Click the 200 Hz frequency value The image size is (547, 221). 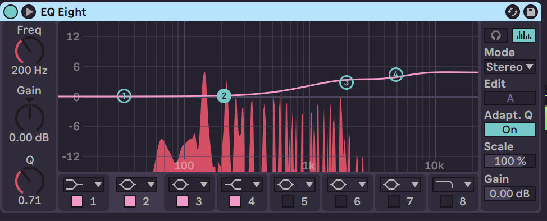click(30, 71)
